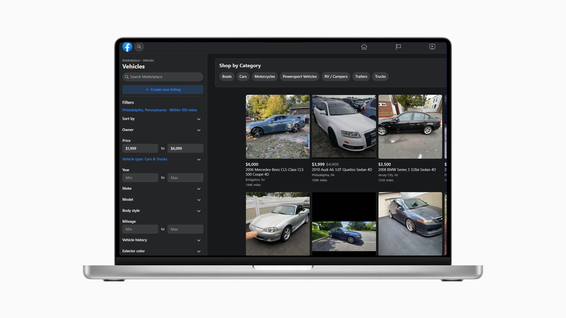Open the Watch video icon

432,47
